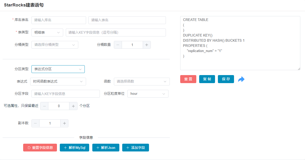Open the 分桶类型 dropdown
The image size is (305, 160).
point(55,45)
